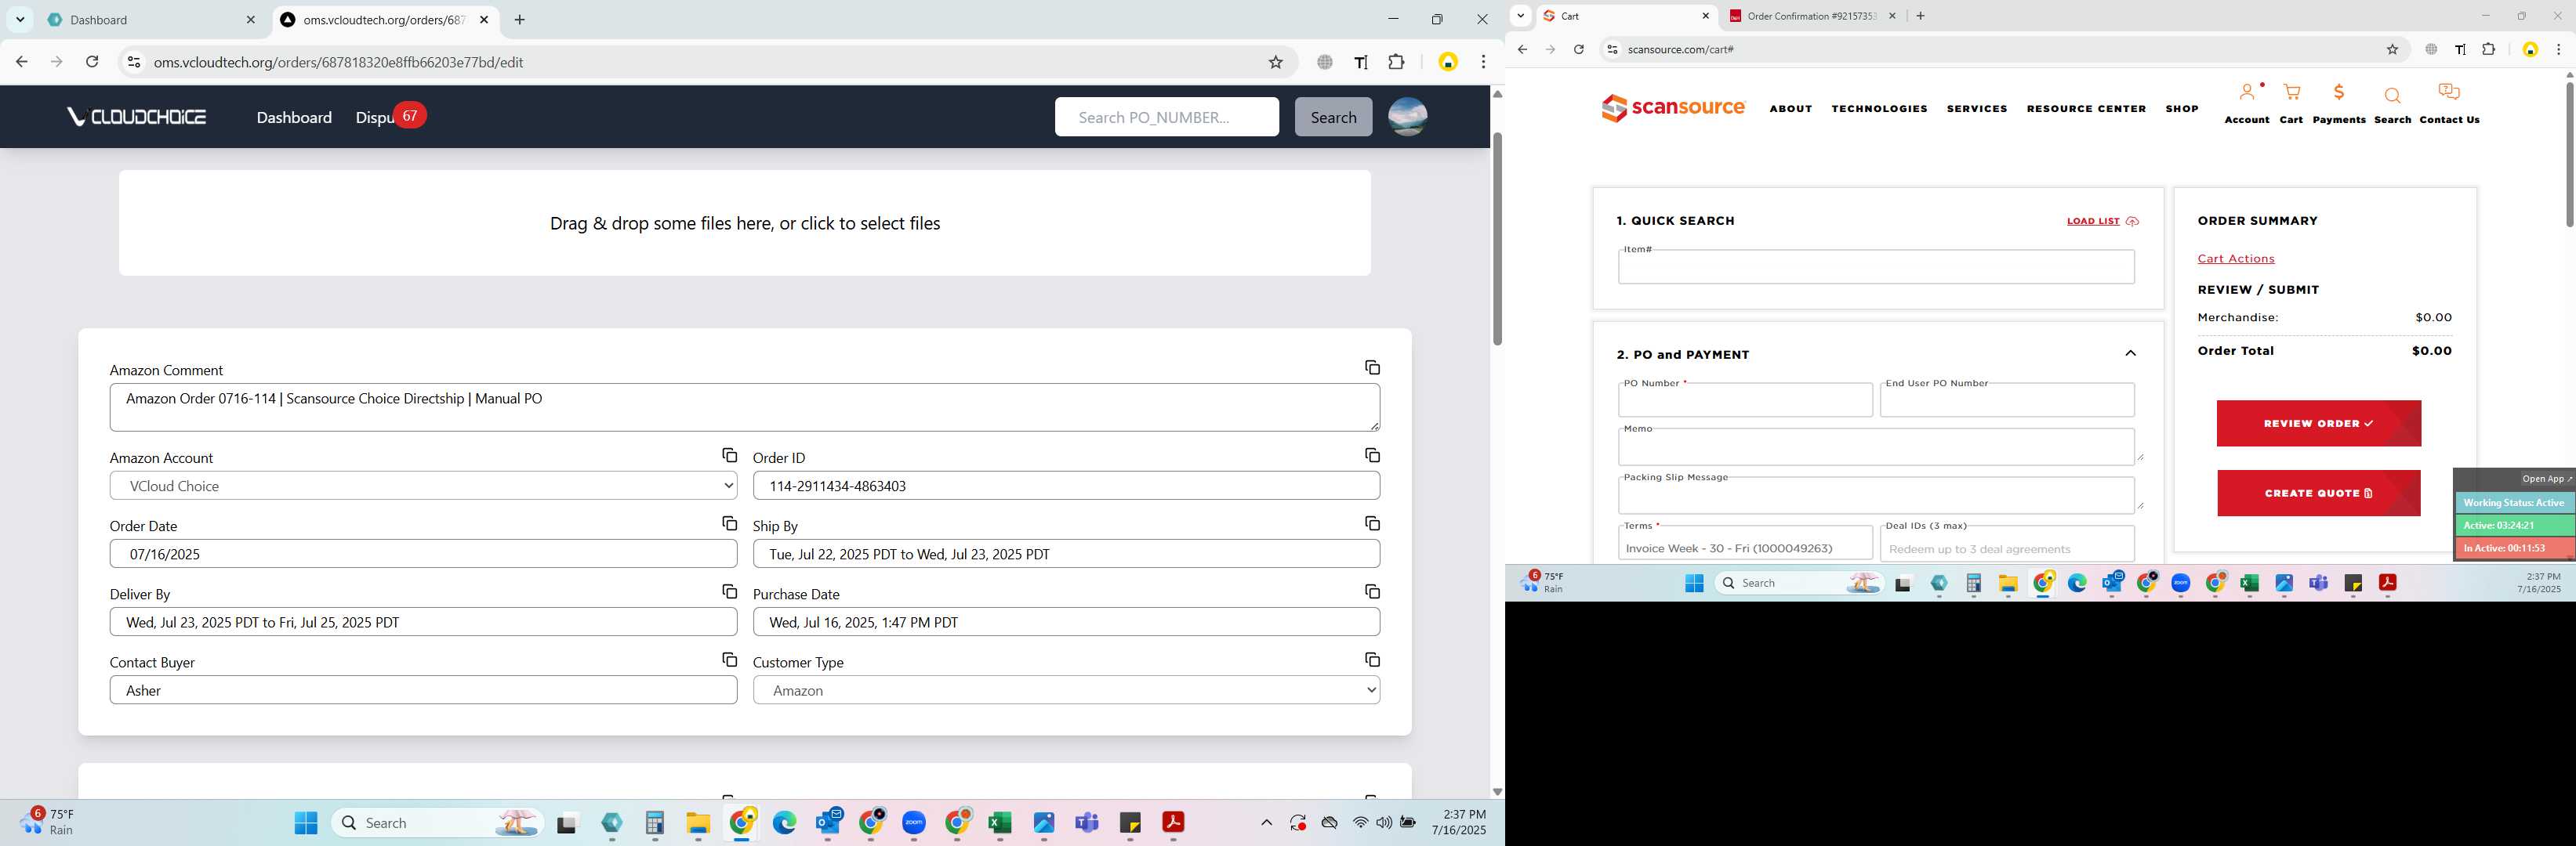Viewport: 2576px width, 846px height.
Task: Open battery status in system tray
Action: point(1408,822)
